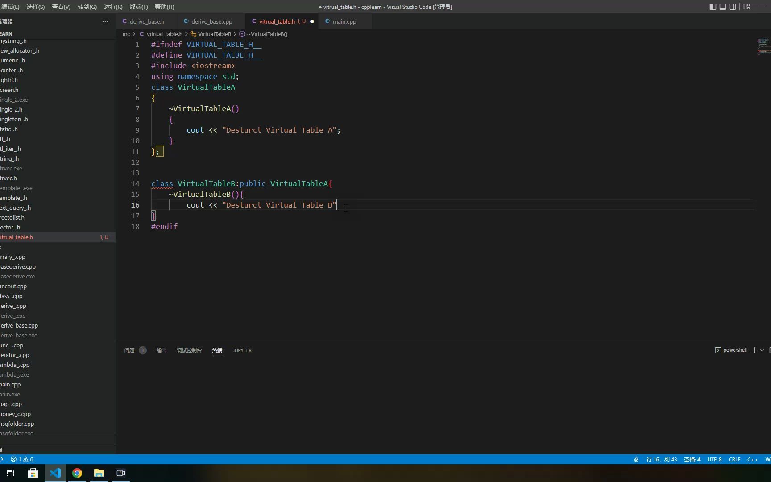Image resolution: width=771 pixels, height=482 pixels.
Task: Open main.cpp in explorer list
Action: (58, 384)
